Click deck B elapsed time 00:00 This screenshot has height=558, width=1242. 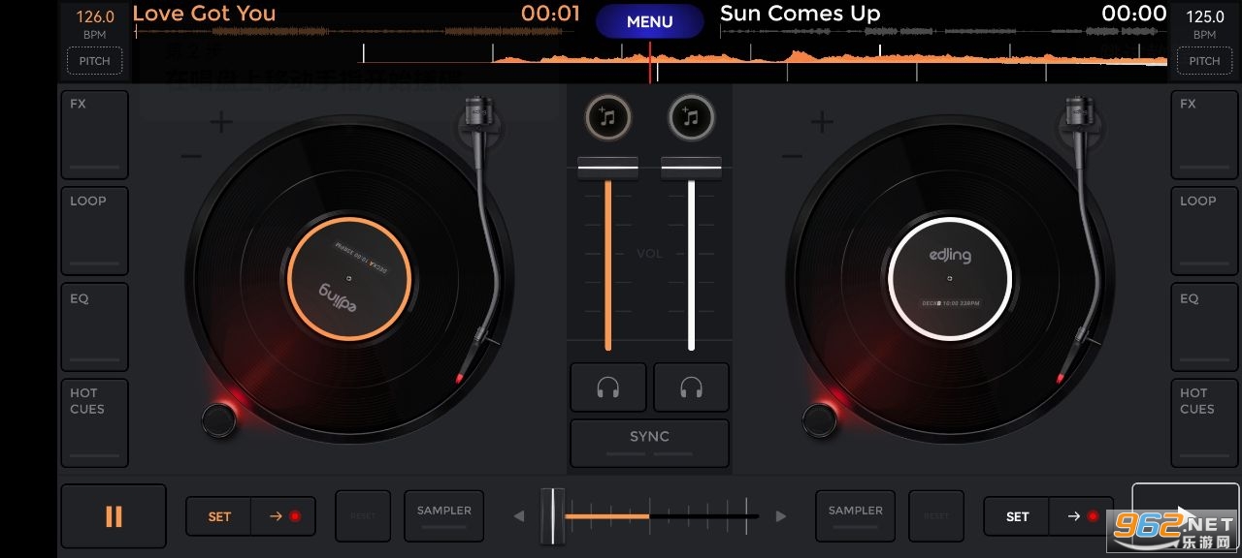coord(1134,14)
